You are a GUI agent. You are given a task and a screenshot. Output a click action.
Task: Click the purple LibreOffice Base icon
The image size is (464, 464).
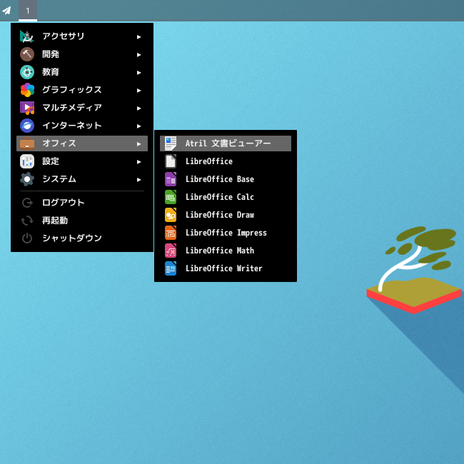171,179
